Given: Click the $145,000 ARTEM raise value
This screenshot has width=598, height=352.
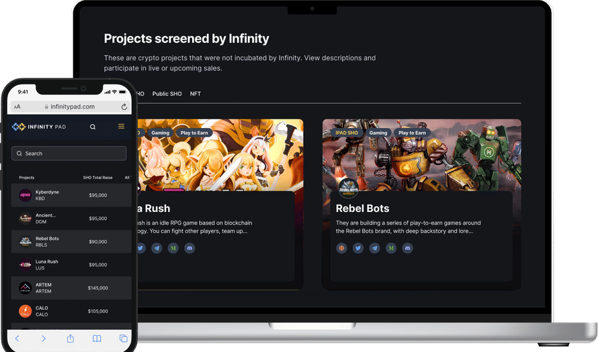Looking at the screenshot, I should (98, 288).
